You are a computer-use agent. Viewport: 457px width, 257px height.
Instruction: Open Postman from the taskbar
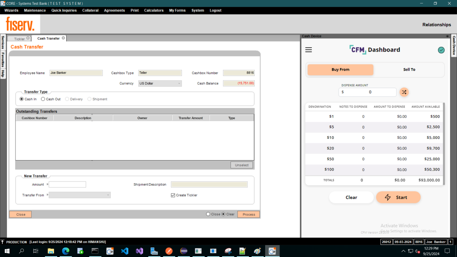coord(169,251)
